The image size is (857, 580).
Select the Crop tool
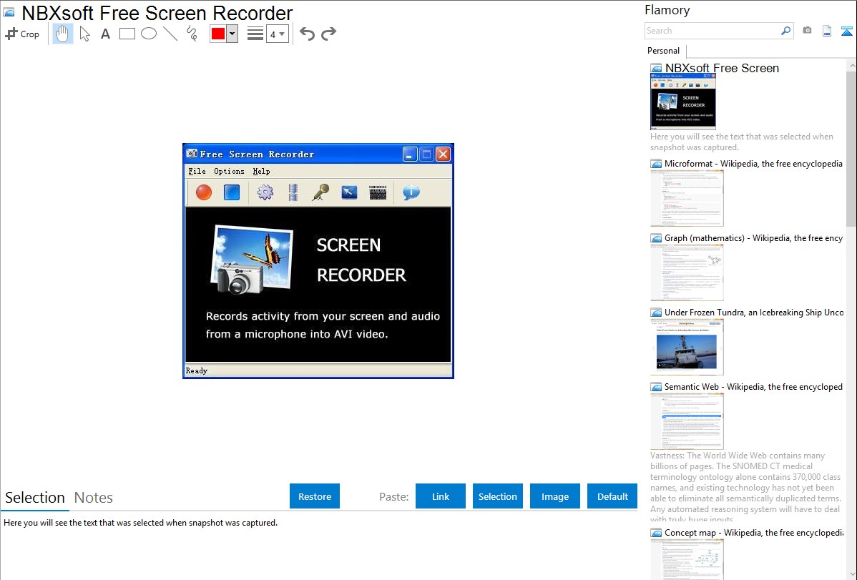click(x=22, y=34)
